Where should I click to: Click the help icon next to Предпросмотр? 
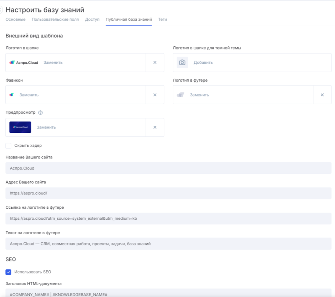pyautogui.click(x=40, y=113)
